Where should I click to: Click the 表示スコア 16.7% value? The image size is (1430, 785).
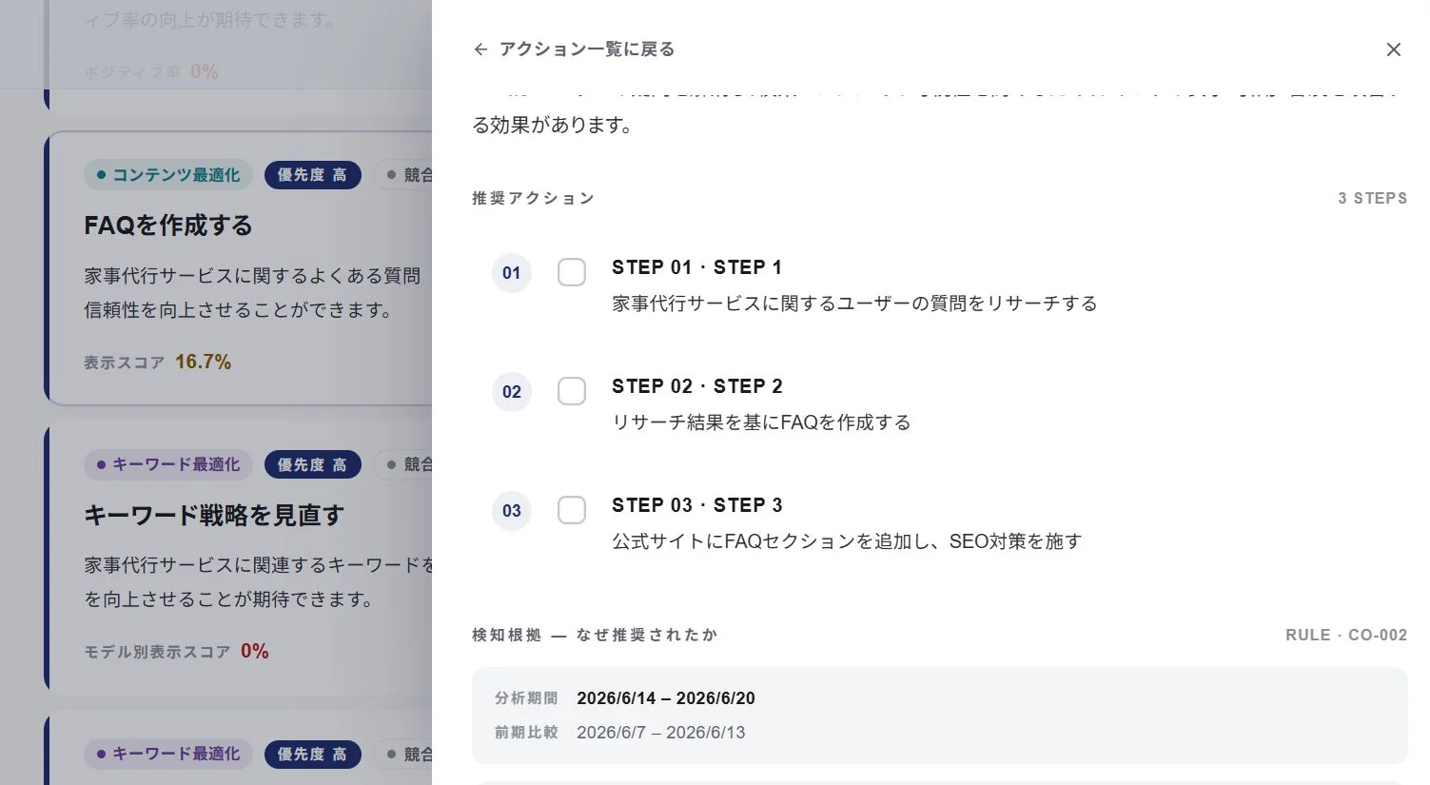(x=203, y=362)
